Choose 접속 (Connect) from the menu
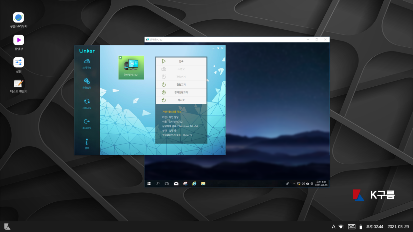Viewport: 413px width, 232px height. (181, 61)
